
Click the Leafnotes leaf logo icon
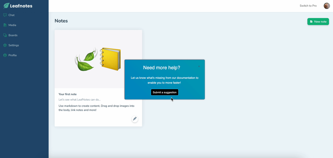[6, 6]
